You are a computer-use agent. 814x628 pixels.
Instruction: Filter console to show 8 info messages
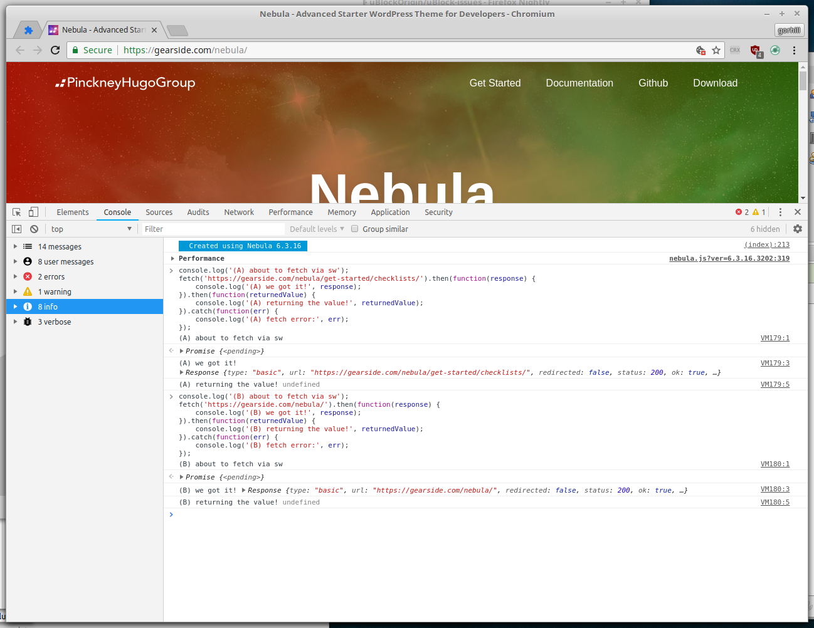point(48,306)
